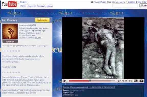Open the video title link below the player

pyautogui.click(x=89, y=87)
